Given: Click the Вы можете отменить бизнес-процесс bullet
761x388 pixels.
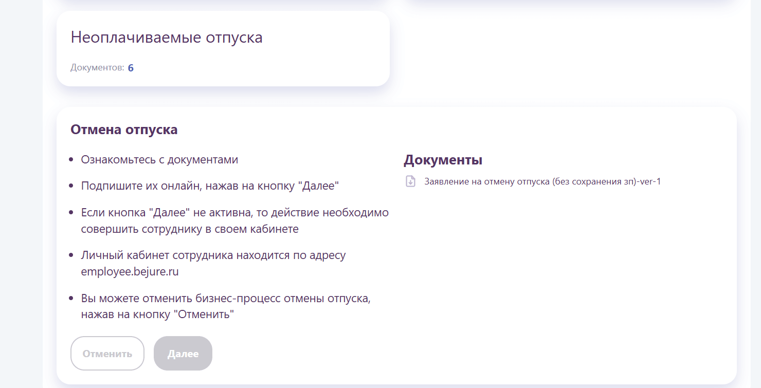Looking at the screenshot, I should (x=226, y=306).
